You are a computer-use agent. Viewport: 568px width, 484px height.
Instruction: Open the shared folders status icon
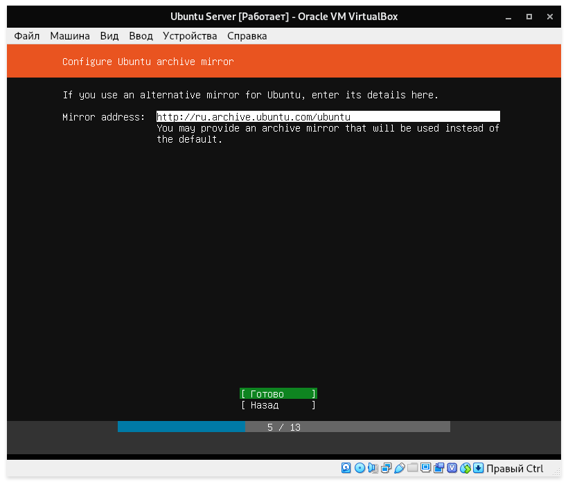coord(413,468)
